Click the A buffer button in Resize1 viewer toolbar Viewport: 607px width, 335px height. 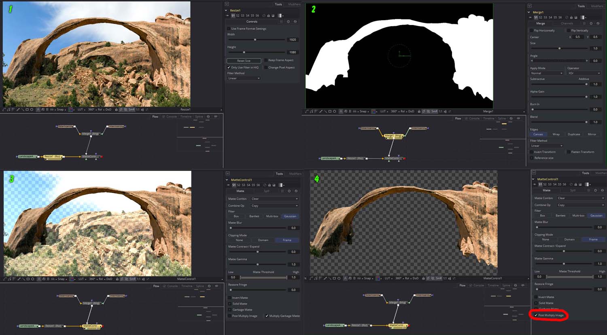[38, 110]
